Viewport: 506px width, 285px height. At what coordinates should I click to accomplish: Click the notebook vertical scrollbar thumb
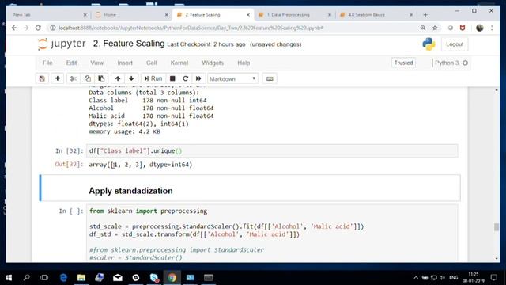497,227
